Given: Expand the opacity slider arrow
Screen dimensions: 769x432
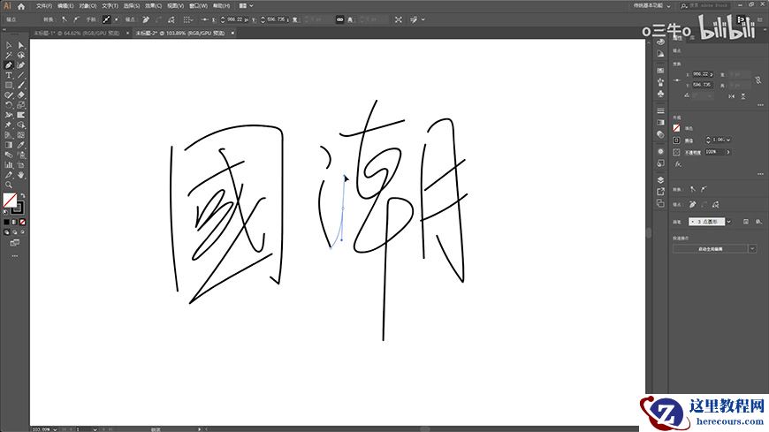Looking at the screenshot, I should pos(728,152).
